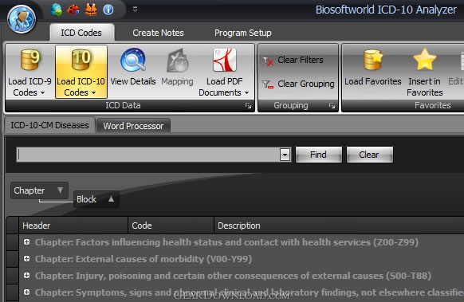Image resolution: width=464 pixels, height=302 pixels.
Task: Click the orange life vest help icon
Action: (x=91, y=10)
